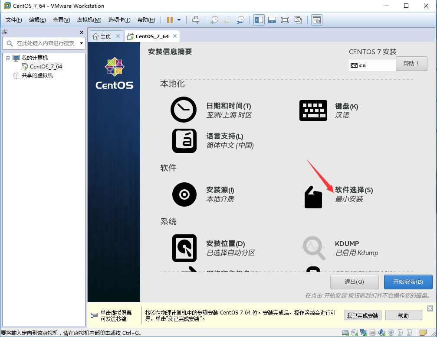Dismiss the yellow install hint bar
Screen dimensions: 437x337
(430, 308)
